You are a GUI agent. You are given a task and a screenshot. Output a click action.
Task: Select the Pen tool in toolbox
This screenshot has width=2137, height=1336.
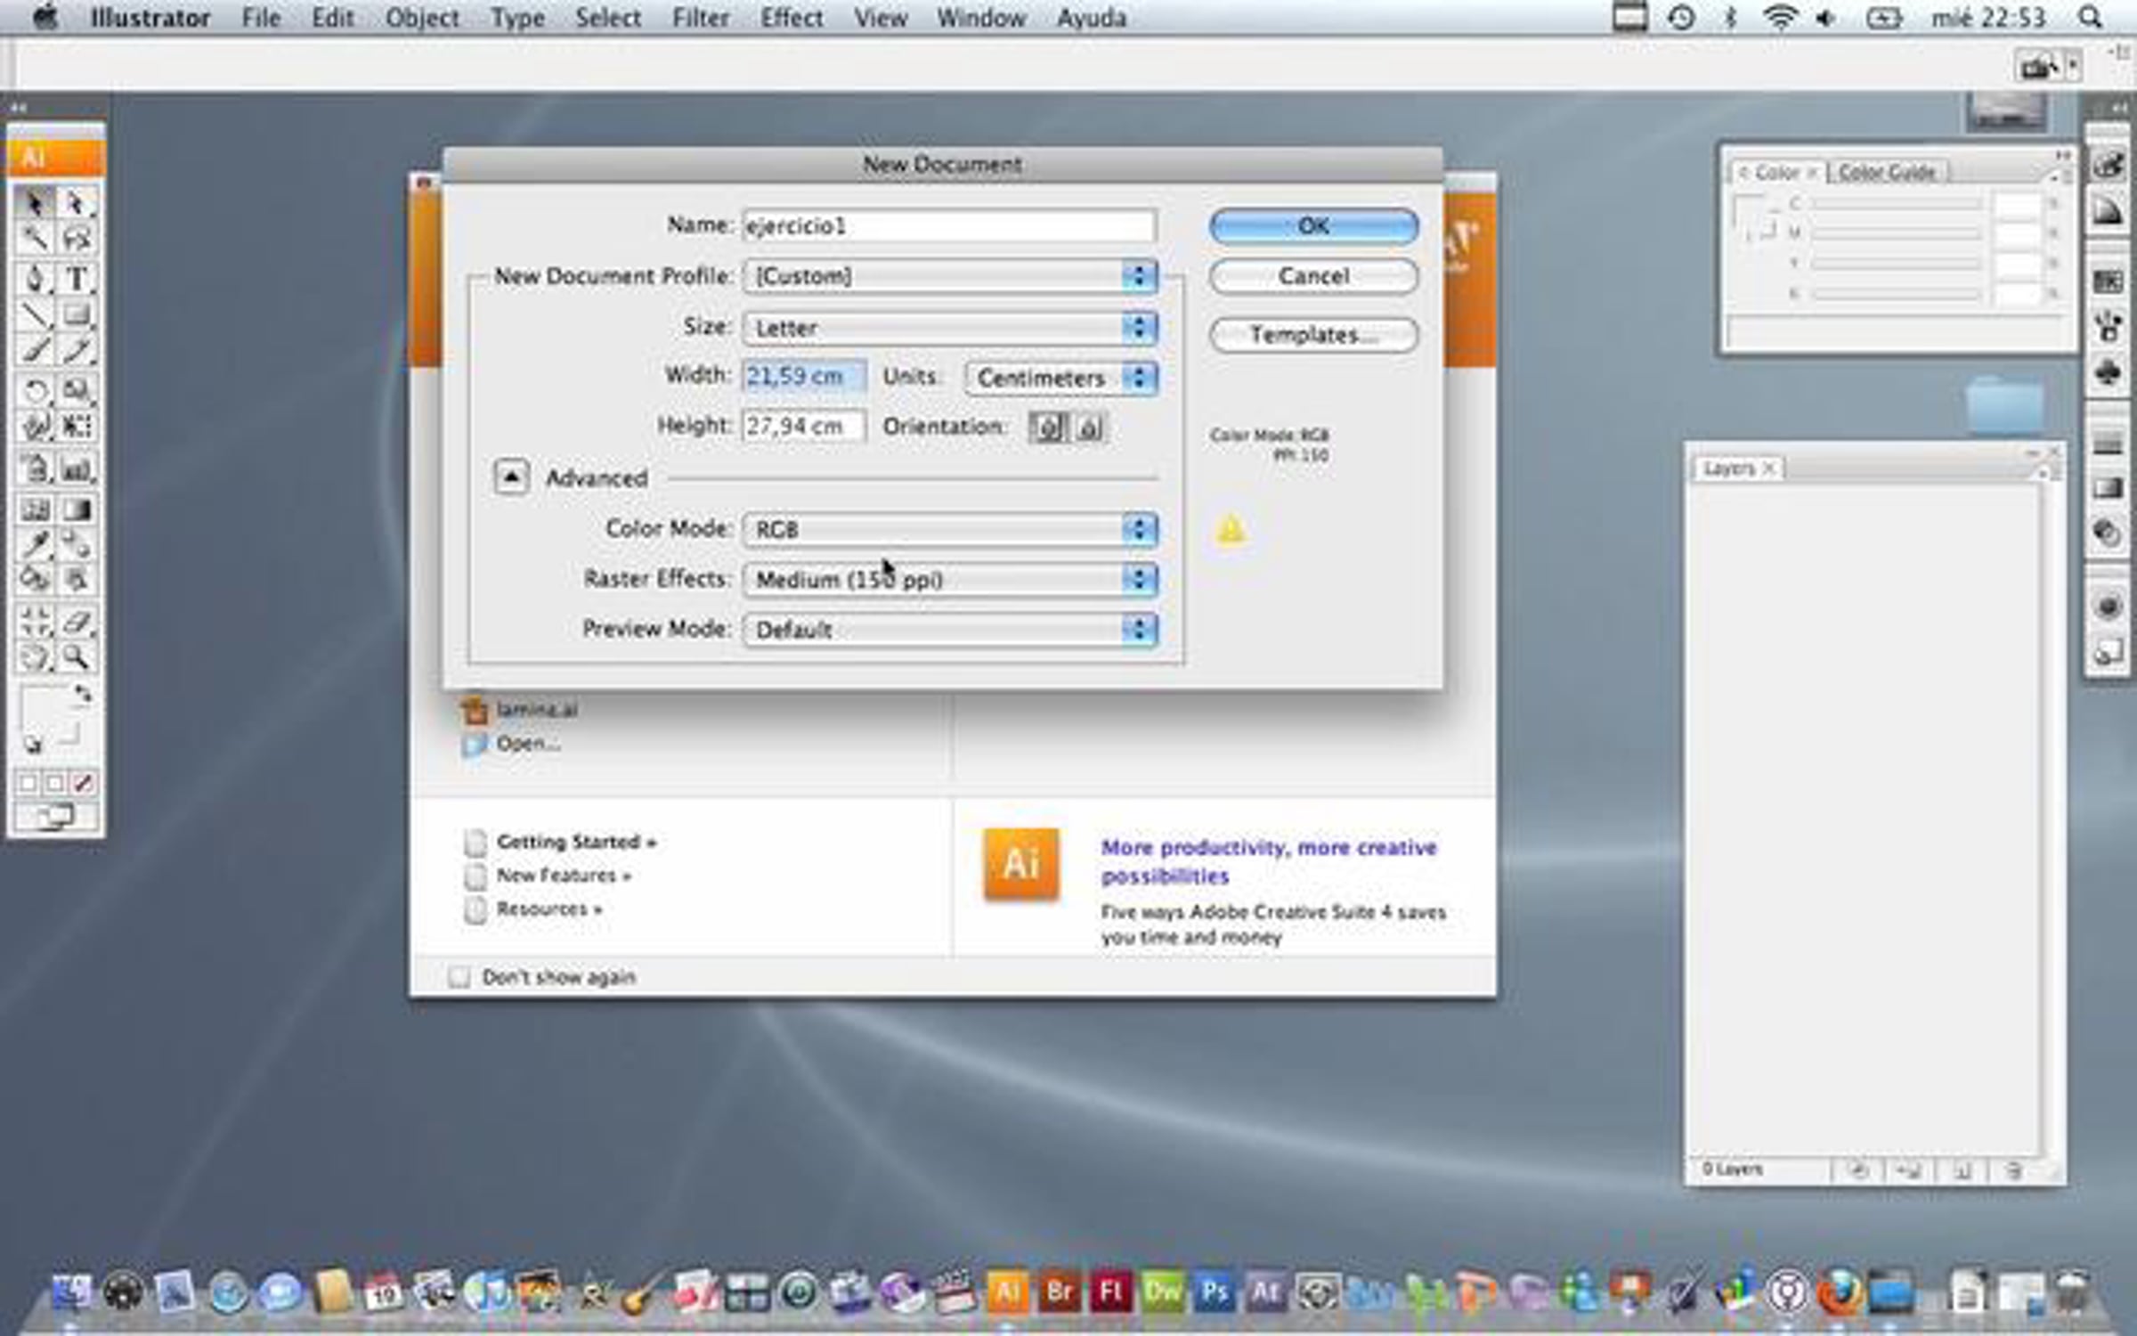pyautogui.click(x=35, y=279)
